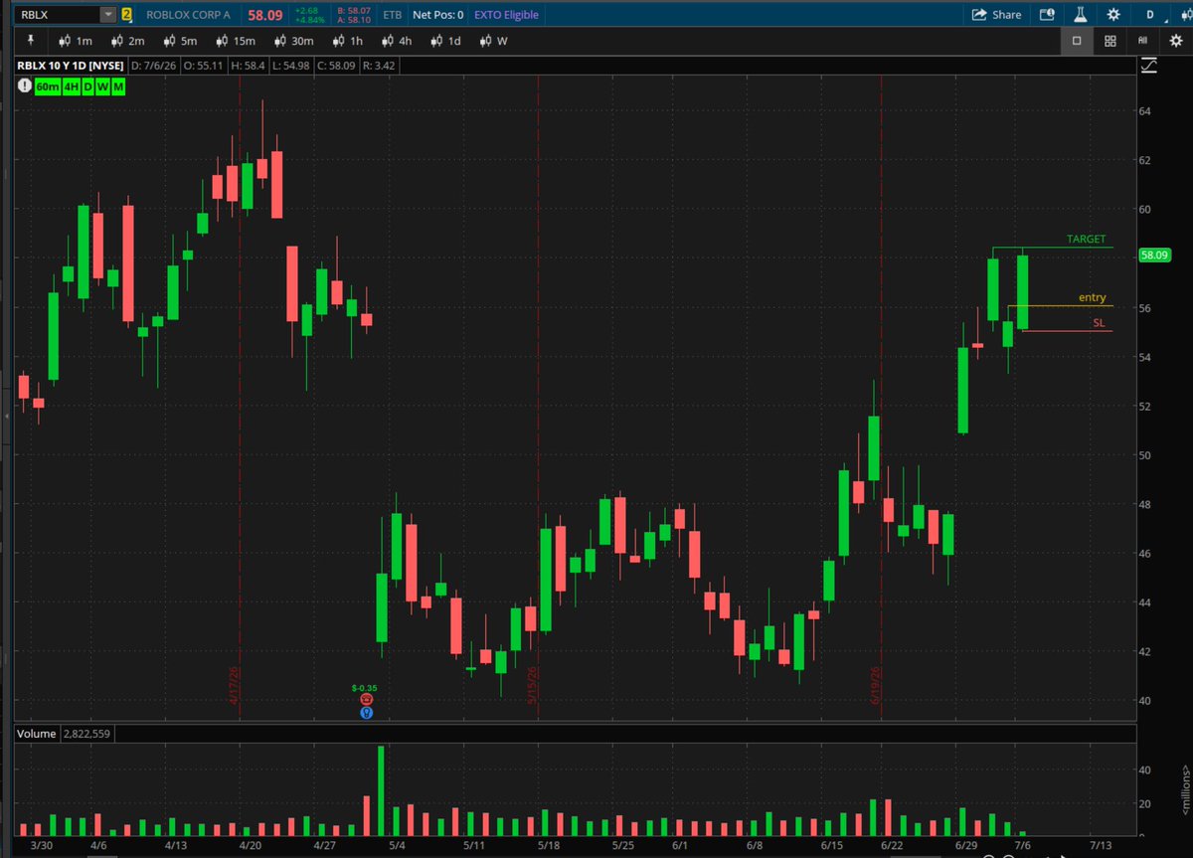Click the tall volume bar near 5/4

pyautogui.click(x=382, y=790)
